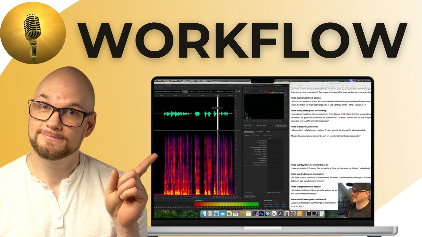Click Auswahl durchsuchen in the Frequenzanalyse panel
This screenshot has height=237, width=422.
281,126
